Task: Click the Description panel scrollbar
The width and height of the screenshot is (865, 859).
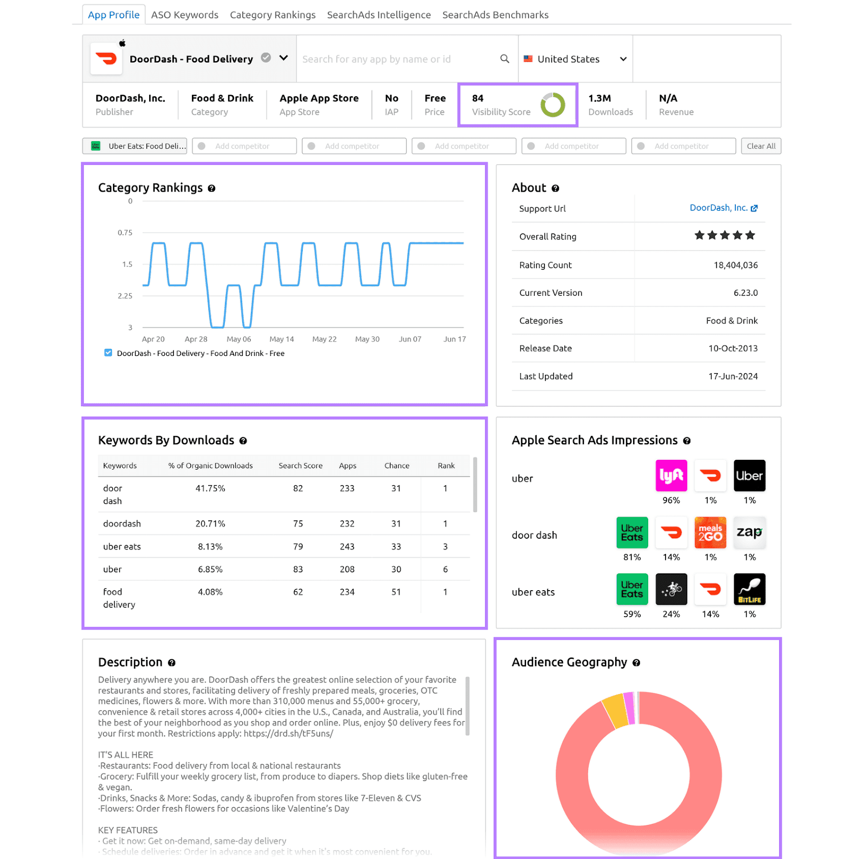Action: (x=468, y=706)
